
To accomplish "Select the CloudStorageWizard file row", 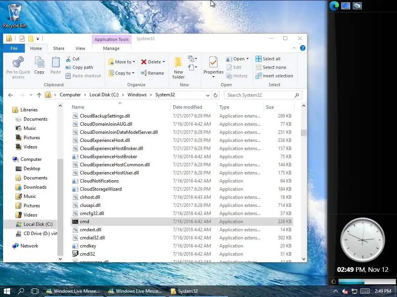I will click(182, 189).
